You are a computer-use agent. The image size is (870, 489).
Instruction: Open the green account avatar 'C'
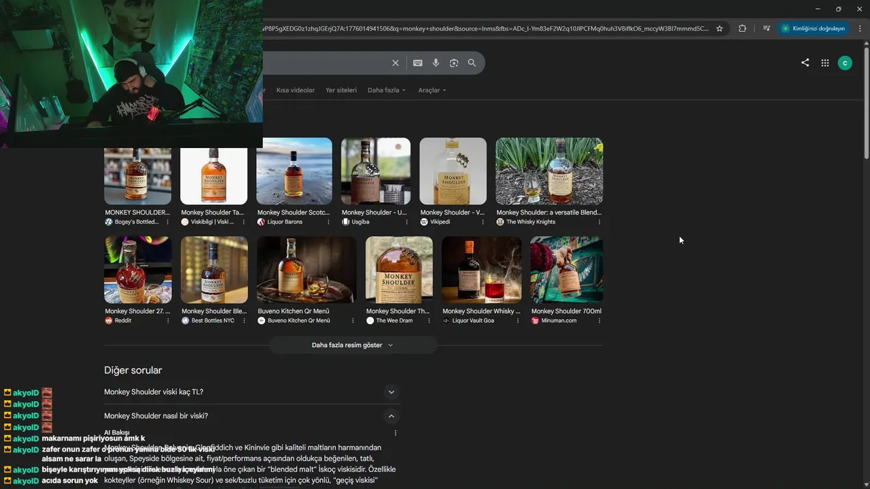point(845,63)
